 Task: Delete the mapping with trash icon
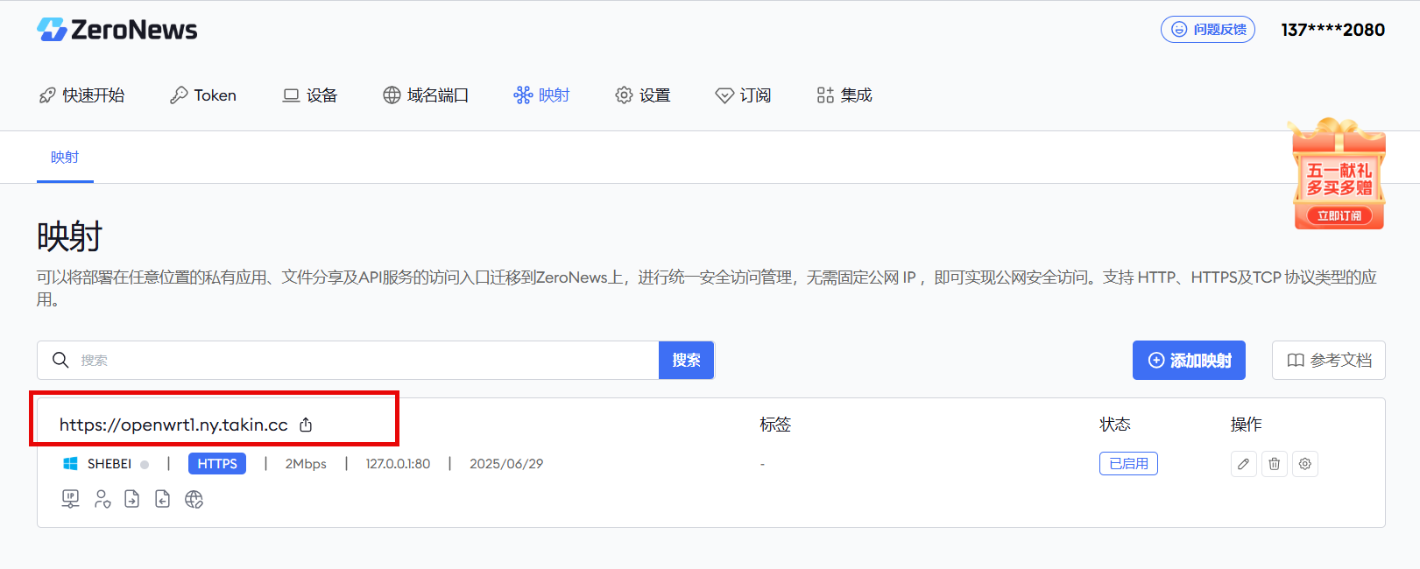[x=1275, y=464]
